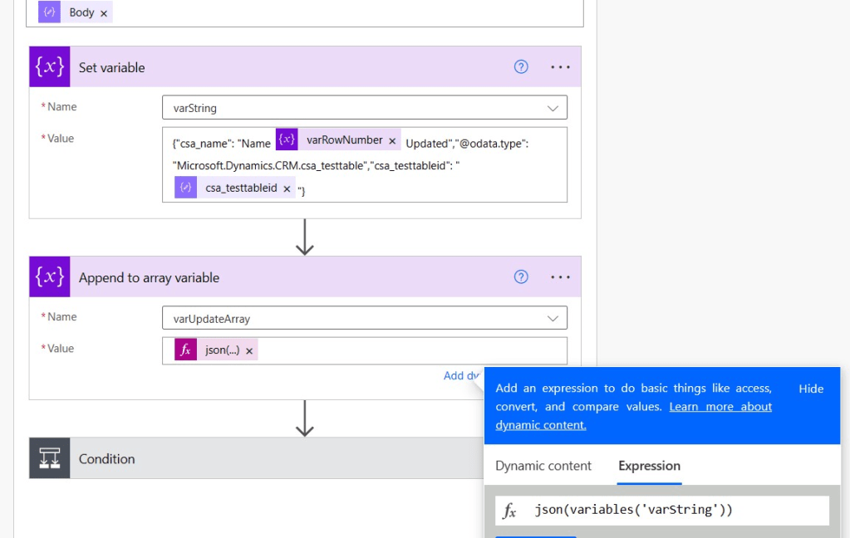Screen dimensions: 850x538
Task: Switch to the Dynamic content tab
Action: tap(543, 466)
